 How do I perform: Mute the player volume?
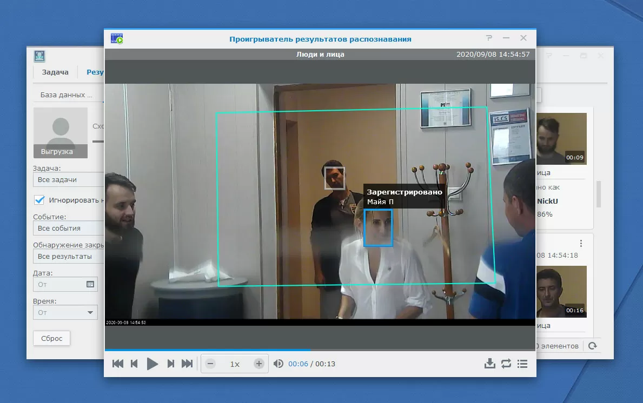click(279, 364)
